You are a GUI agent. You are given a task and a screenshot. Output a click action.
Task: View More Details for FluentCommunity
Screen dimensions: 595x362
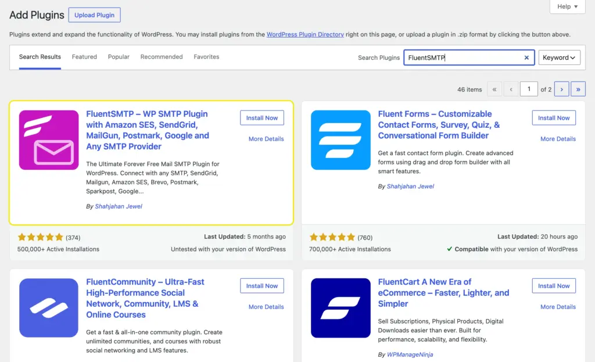point(266,307)
